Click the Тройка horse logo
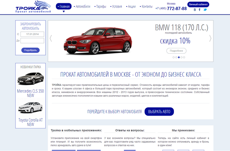230x151 pixels. point(33,7)
